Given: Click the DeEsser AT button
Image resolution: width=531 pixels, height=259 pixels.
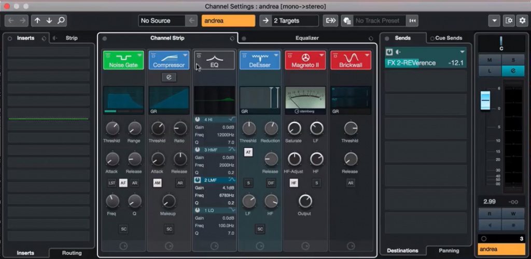Looking at the screenshot, I should [248, 152].
